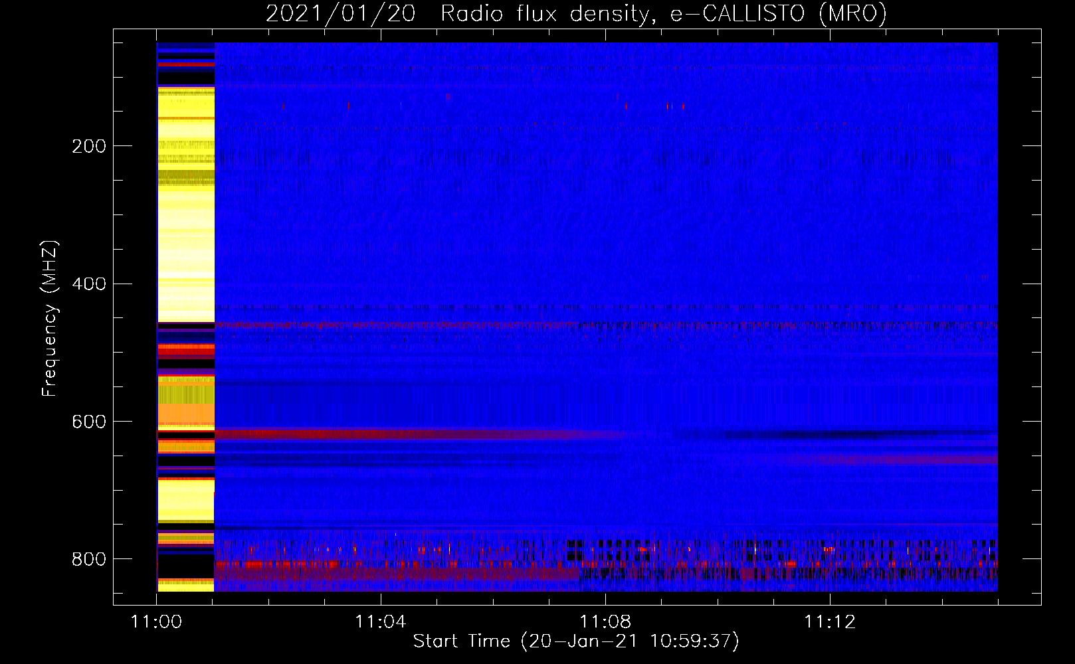Image resolution: width=1075 pixels, height=664 pixels.
Task: Click the plot title '2021/01/20 Radio flux density'
Action: tap(576, 14)
